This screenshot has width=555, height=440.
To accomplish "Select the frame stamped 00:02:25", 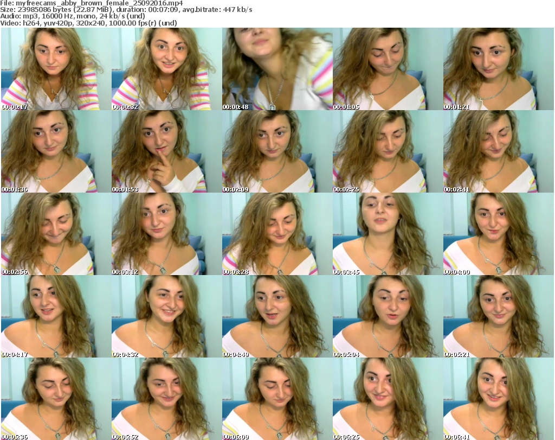I will (x=388, y=151).
